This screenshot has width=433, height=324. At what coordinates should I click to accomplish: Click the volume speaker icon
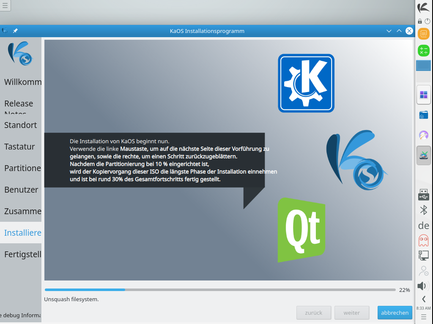423,286
